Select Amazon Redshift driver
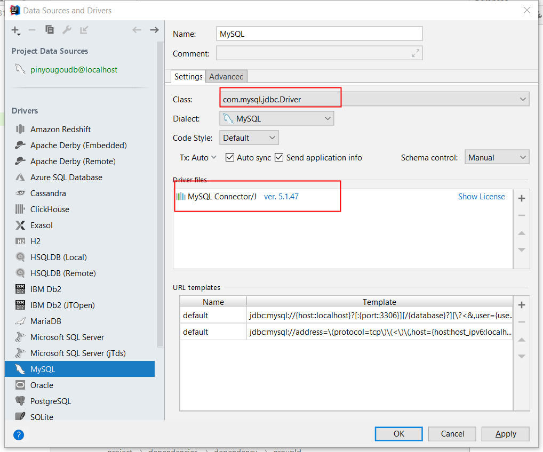Image resolution: width=543 pixels, height=452 pixels. tap(79, 129)
